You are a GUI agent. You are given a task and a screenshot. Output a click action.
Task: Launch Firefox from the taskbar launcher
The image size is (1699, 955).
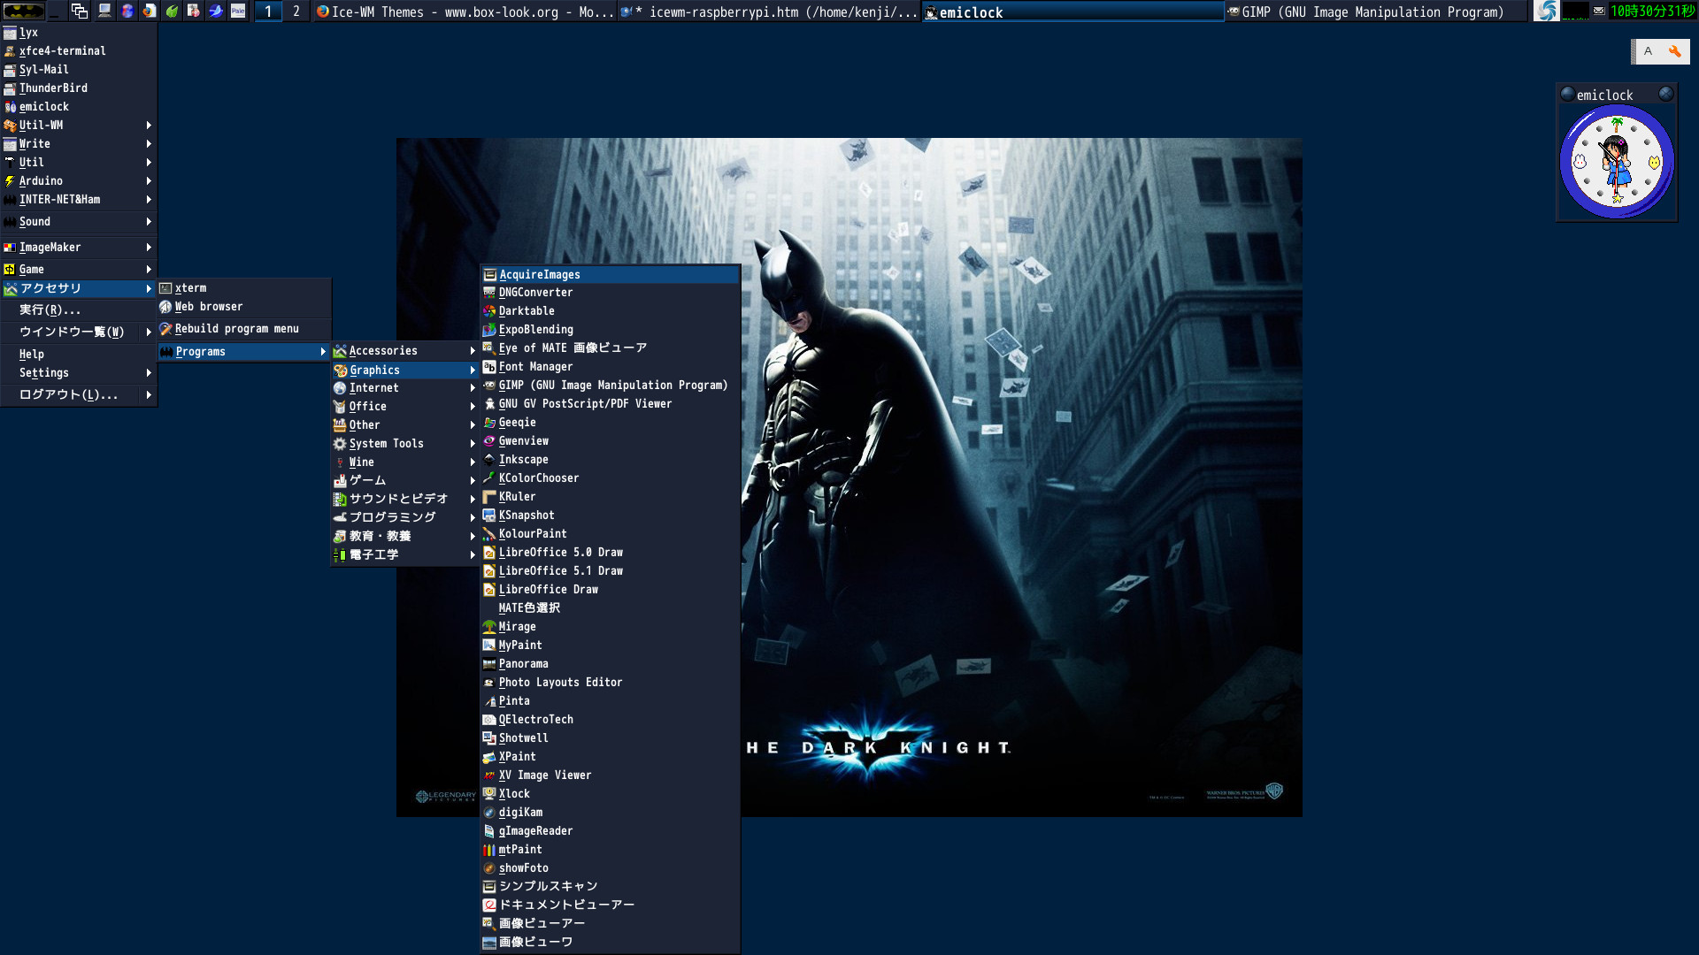tap(150, 11)
